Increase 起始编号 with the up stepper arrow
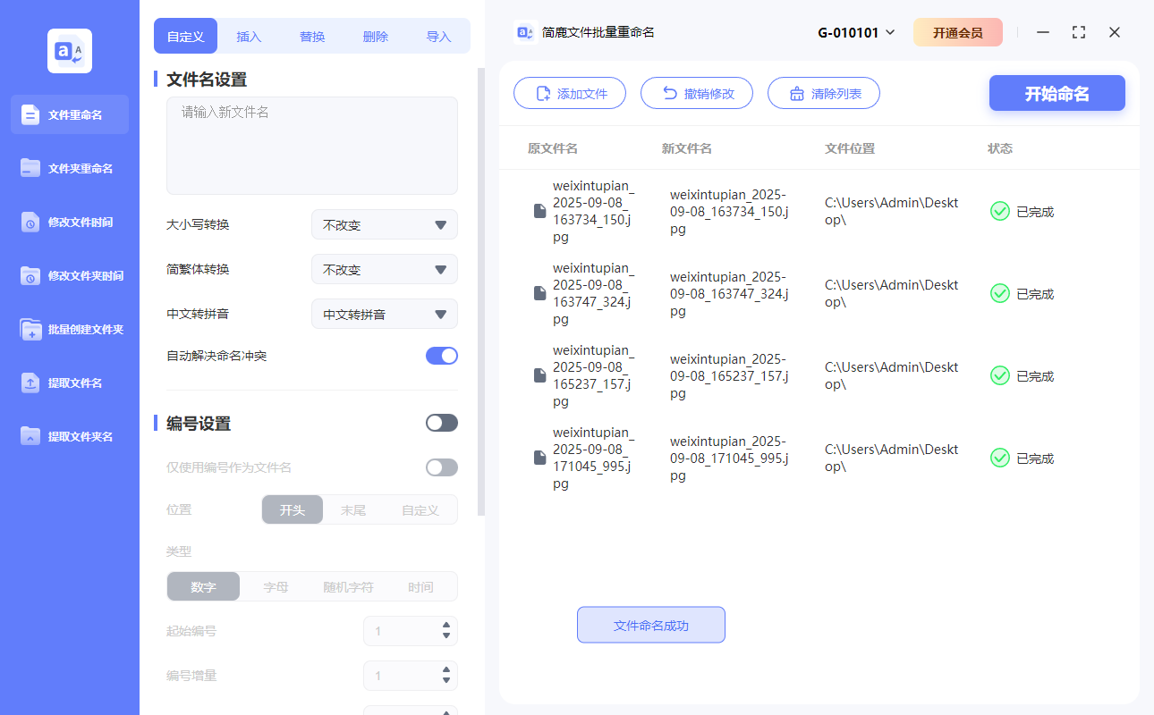 [x=445, y=626]
